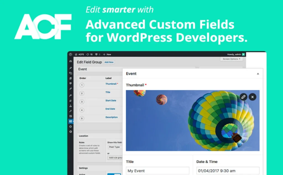Click the Edit Field Group heading

click(x=89, y=62)
